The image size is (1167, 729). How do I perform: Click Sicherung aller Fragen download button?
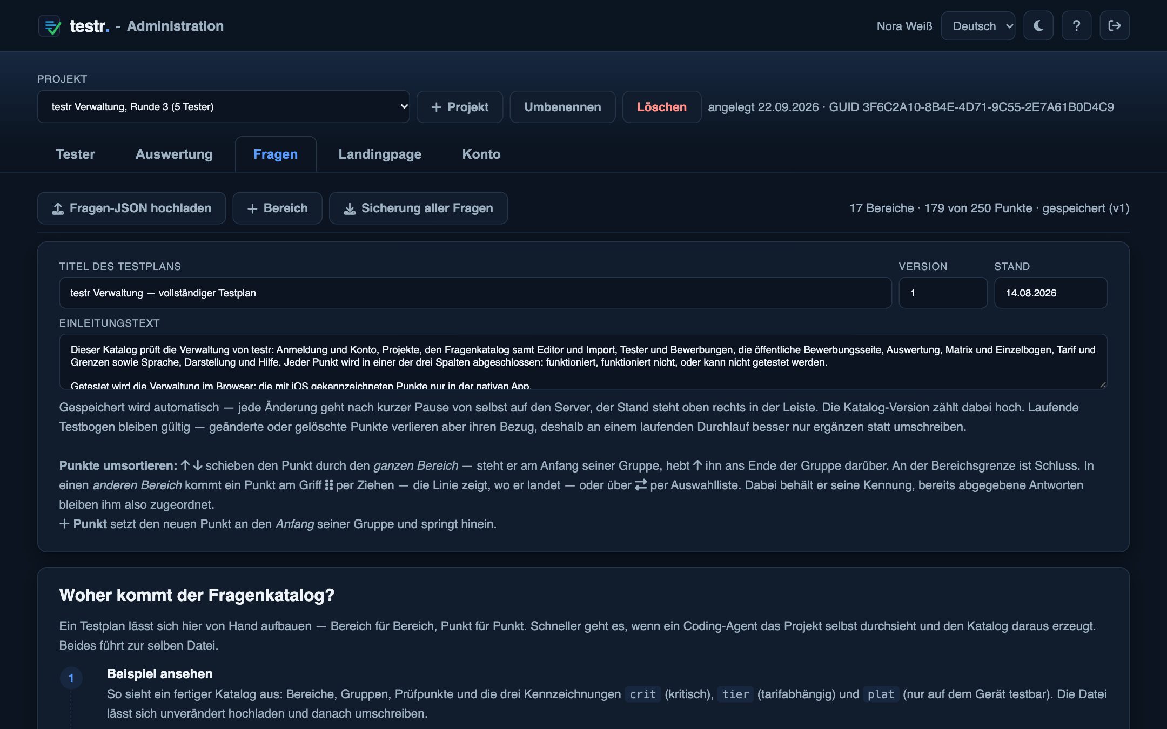[418, 208]
